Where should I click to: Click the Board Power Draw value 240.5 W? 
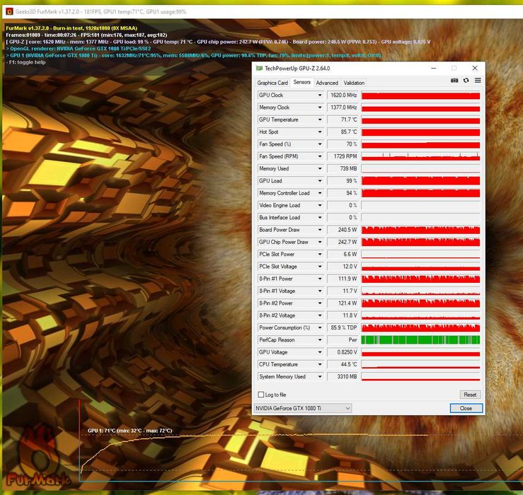[343, 230]
